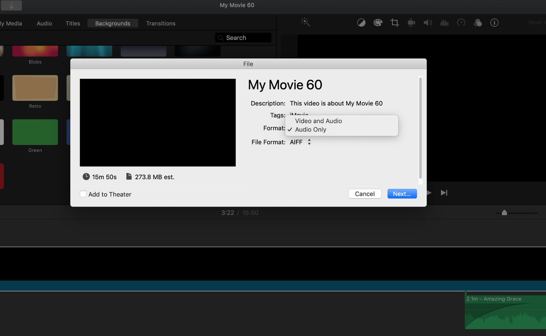Click the description text field

coord(336,103)
